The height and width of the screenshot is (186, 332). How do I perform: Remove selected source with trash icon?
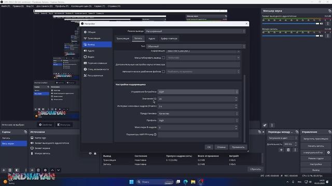[x=38, y=170]
